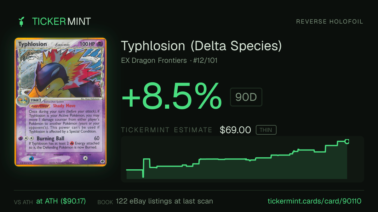Click the Stage 2 Quilava evolution icon
This screenshot has height=212, width=378.
(x=22, y=101)
